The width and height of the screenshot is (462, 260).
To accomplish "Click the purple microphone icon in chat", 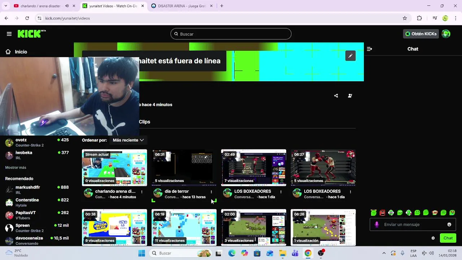I will click(x=377, y=225).
